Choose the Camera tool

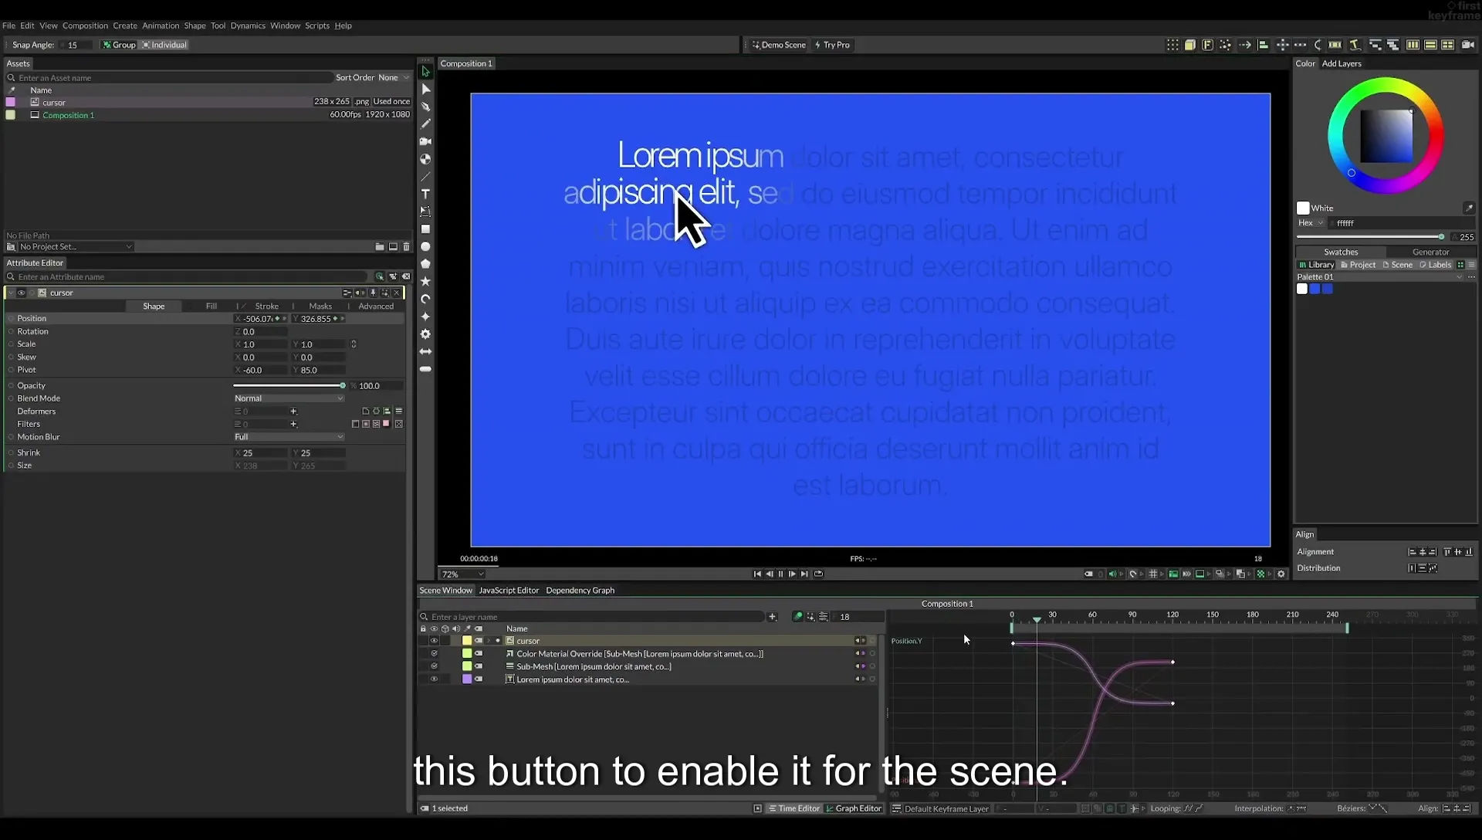(x=425, y=141)
